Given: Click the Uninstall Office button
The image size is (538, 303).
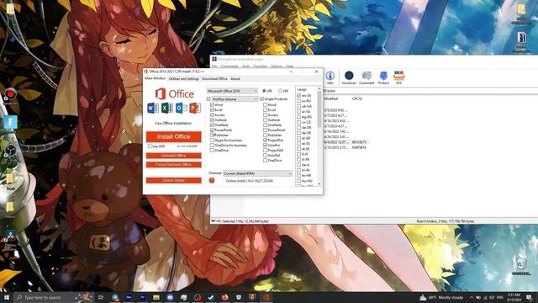Looking at the screenshot, I should tap(174, 156).
